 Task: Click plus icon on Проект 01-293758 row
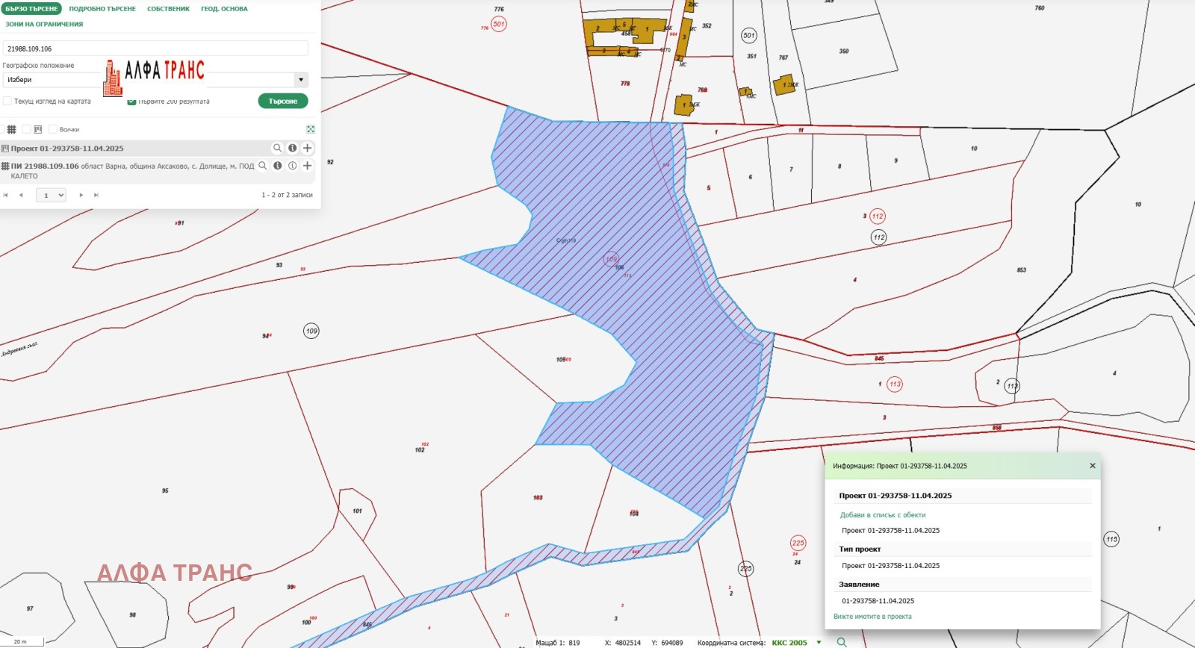pyautogui.click(x=307, y=148)
